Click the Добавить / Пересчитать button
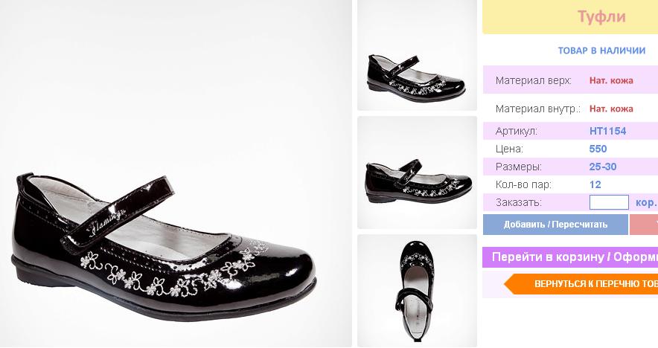 point(555,225)
